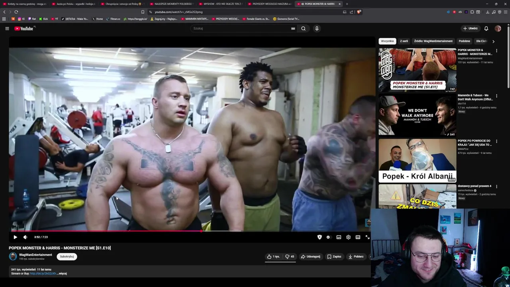Open YouTube notifications bell
510x287 pixels.
tap(486, 28)
